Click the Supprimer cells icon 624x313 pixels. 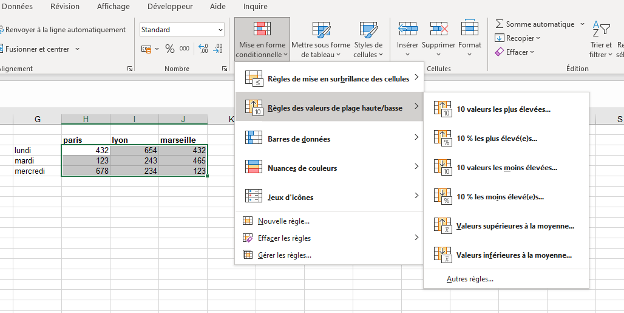click(x=438, y=29)
